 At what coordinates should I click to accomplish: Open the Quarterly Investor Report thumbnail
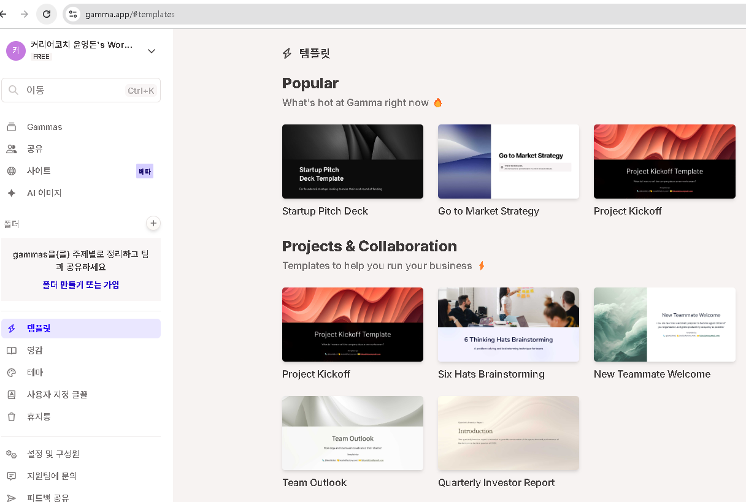pos(509,433)
